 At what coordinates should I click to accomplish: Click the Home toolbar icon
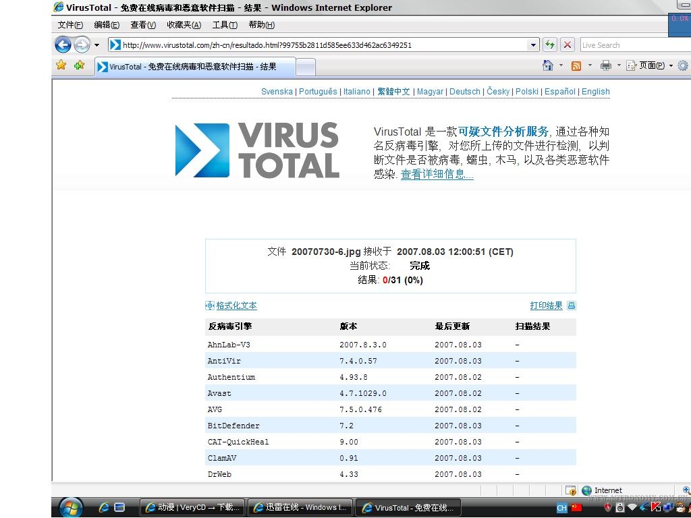548,65
